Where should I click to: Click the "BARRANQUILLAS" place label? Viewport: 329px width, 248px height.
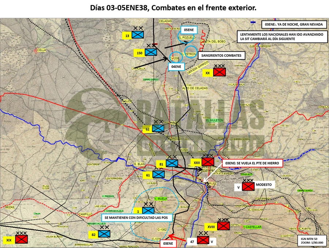point(84,244)
